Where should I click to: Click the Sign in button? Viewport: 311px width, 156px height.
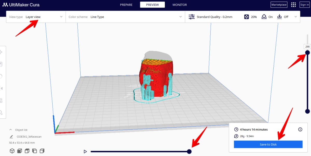tap(304, 5)
